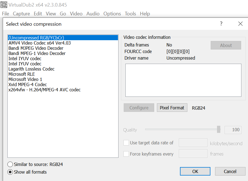Select 'Similar to source: RGB24' radio button
The width and height of the screenshot is (248, 181).
click(x=10, y=164)
